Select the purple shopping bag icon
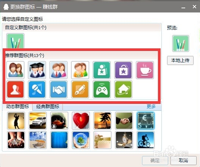 click(123, 70)
